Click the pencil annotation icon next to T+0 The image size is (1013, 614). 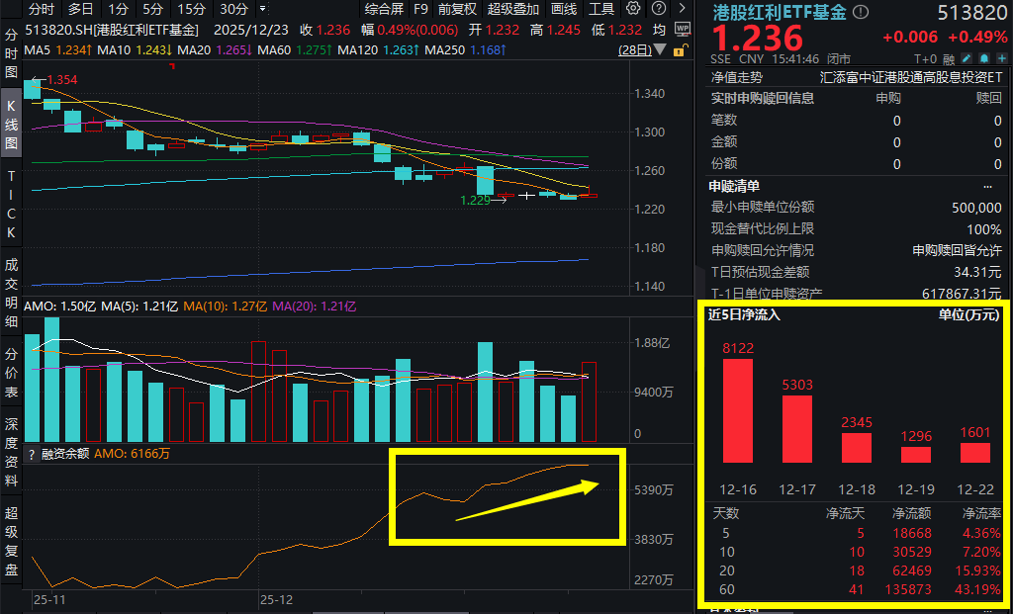[966, 58]
